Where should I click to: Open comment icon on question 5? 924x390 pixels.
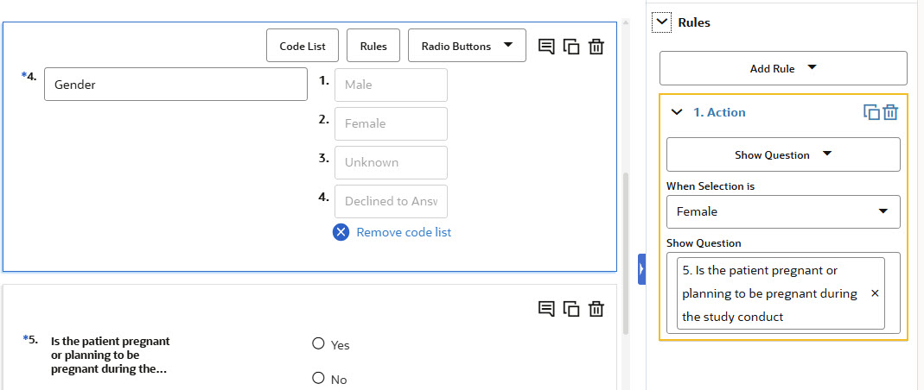(546, 309)
